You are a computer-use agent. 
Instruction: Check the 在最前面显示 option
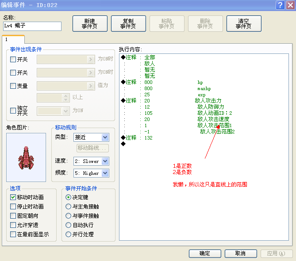point(13,235)
